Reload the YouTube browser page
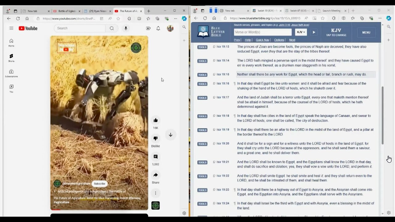The image size is (395, 222). point(18,18)
